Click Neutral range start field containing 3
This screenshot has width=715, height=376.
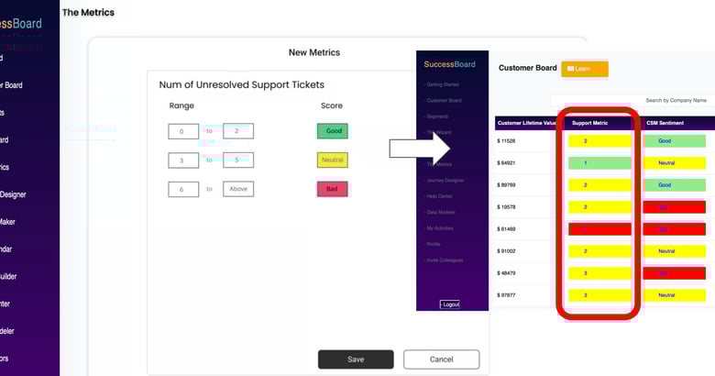(x=183, y=160)
